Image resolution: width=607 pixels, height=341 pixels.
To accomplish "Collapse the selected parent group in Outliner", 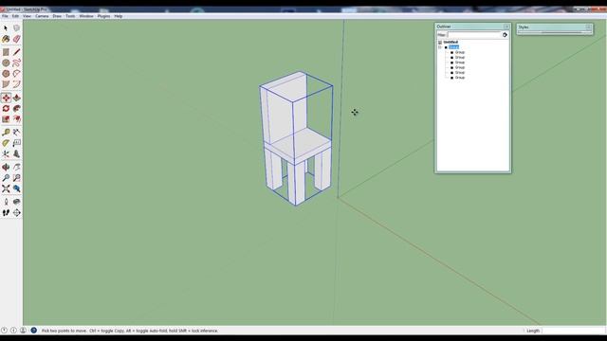I will pyautogui.click(x=440, y=47).
